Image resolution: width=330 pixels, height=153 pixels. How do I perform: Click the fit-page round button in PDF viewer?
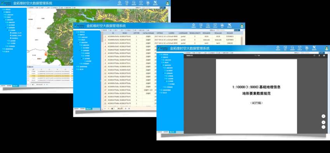[323, 116]
